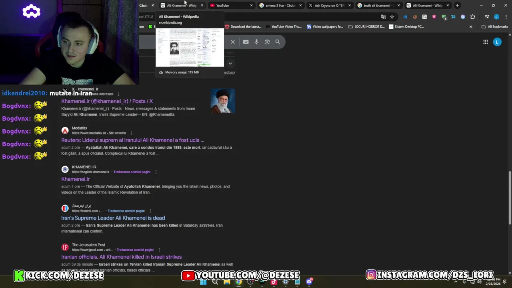Open the on-screen keyboard input tool
The height and width of the screenshot is (288, 512).
(x=246, y=42)
